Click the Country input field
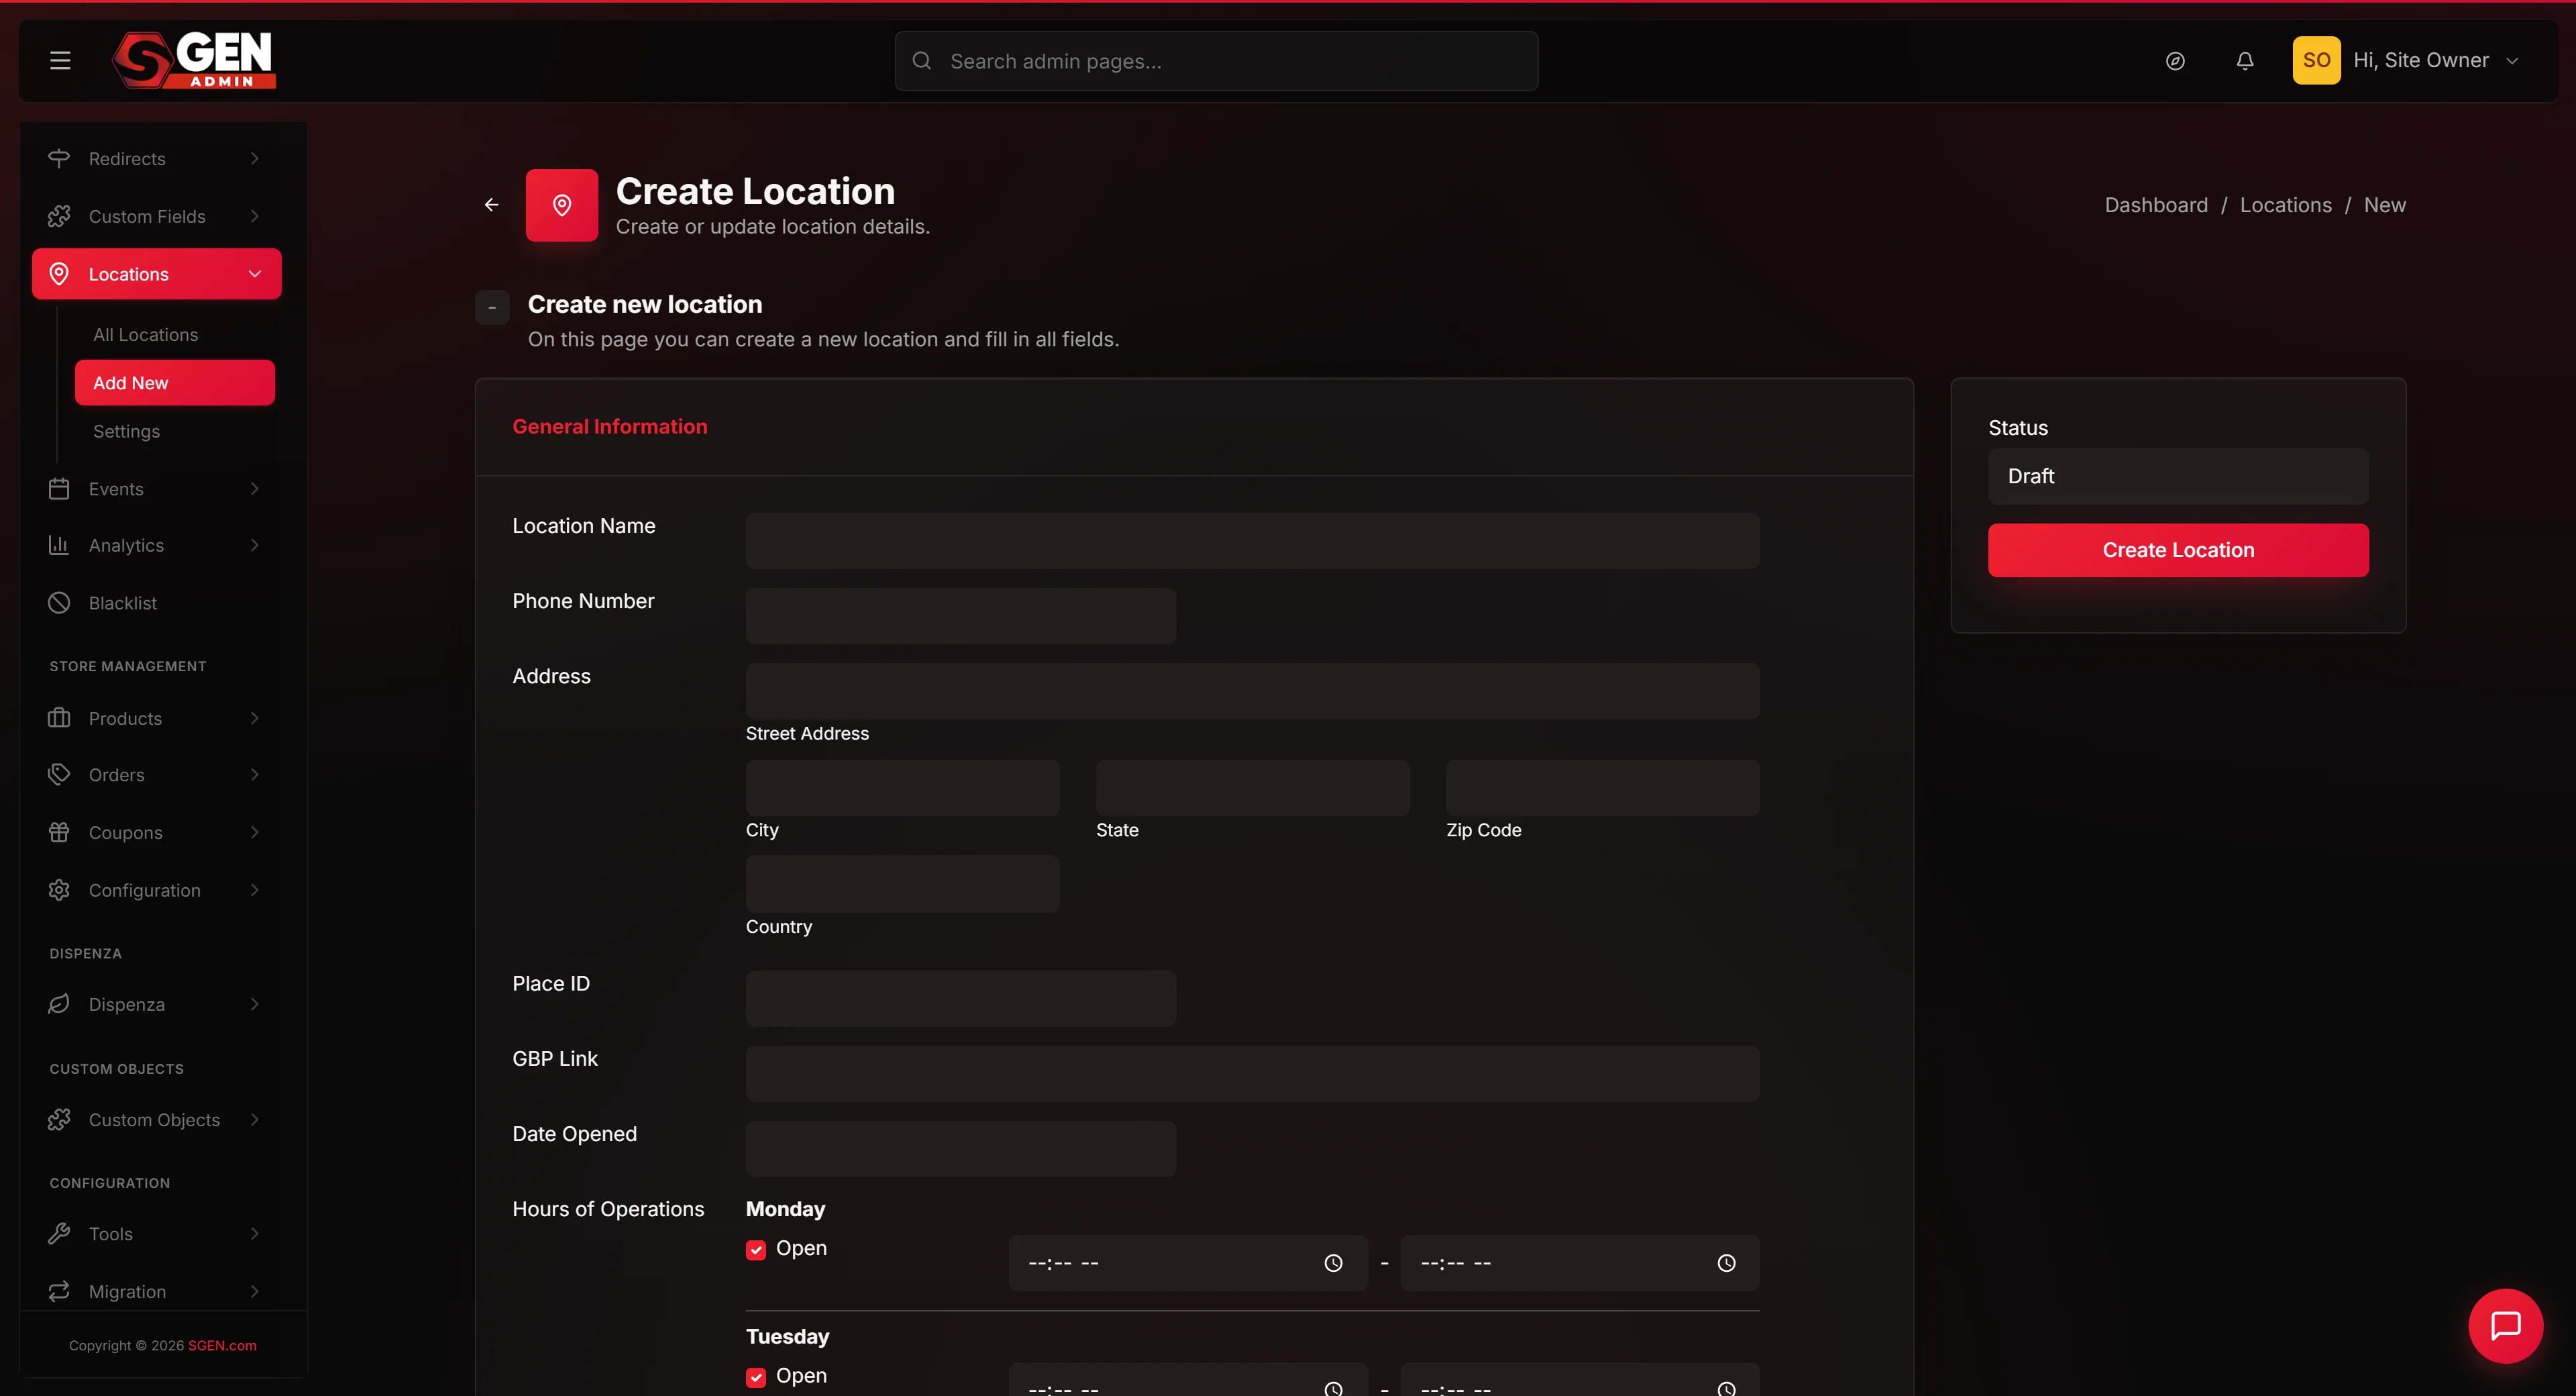This screenshot has width=2576, height=1396. tap(902, 884)
